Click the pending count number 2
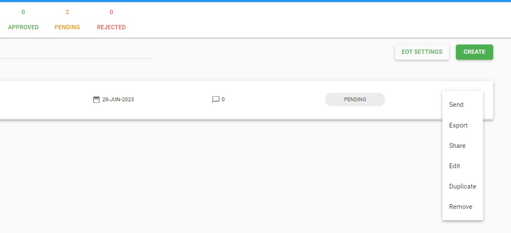The image size is (511, 233). 67,12
